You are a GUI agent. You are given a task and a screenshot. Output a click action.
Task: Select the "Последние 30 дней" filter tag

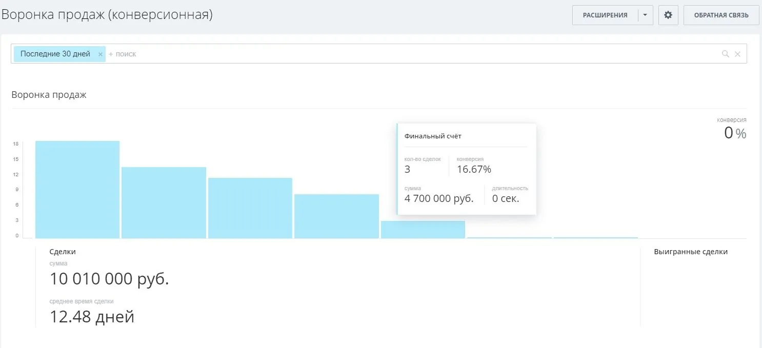tap(55, 54)
